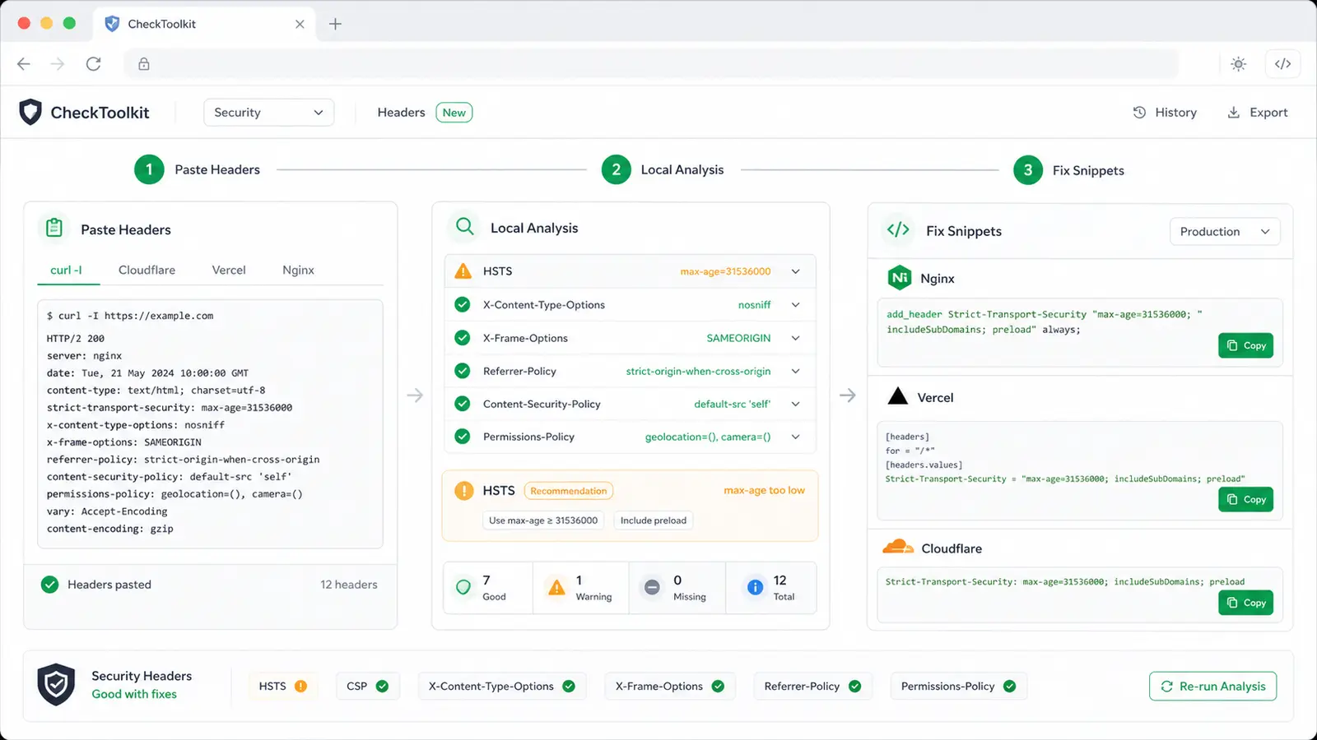Reload the page with refresh icon
Image resolution: width=1317 pixels, height=740 pixels.
94,64
